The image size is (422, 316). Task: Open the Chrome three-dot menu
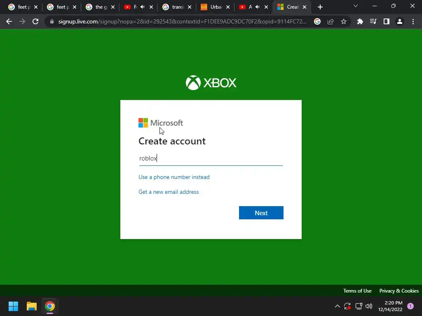pos(413,21)
